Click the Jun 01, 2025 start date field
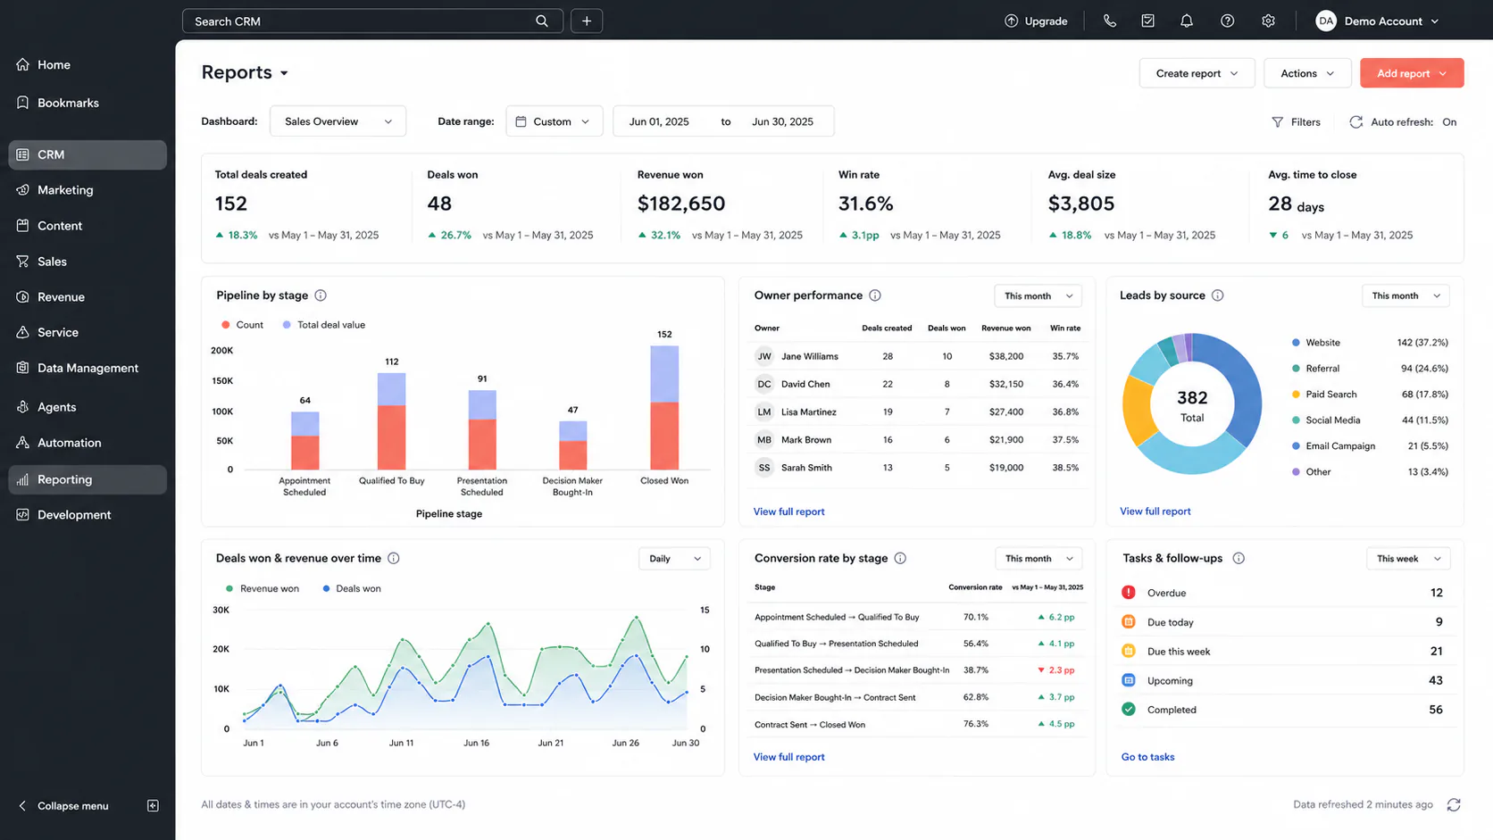 click(x=659, y=121)
